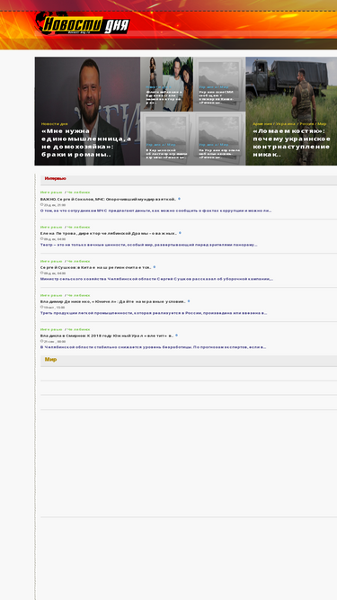337x600 pixels.
Task: Open summary about министр сельского хозяйства Сушков
Action: 156,279
